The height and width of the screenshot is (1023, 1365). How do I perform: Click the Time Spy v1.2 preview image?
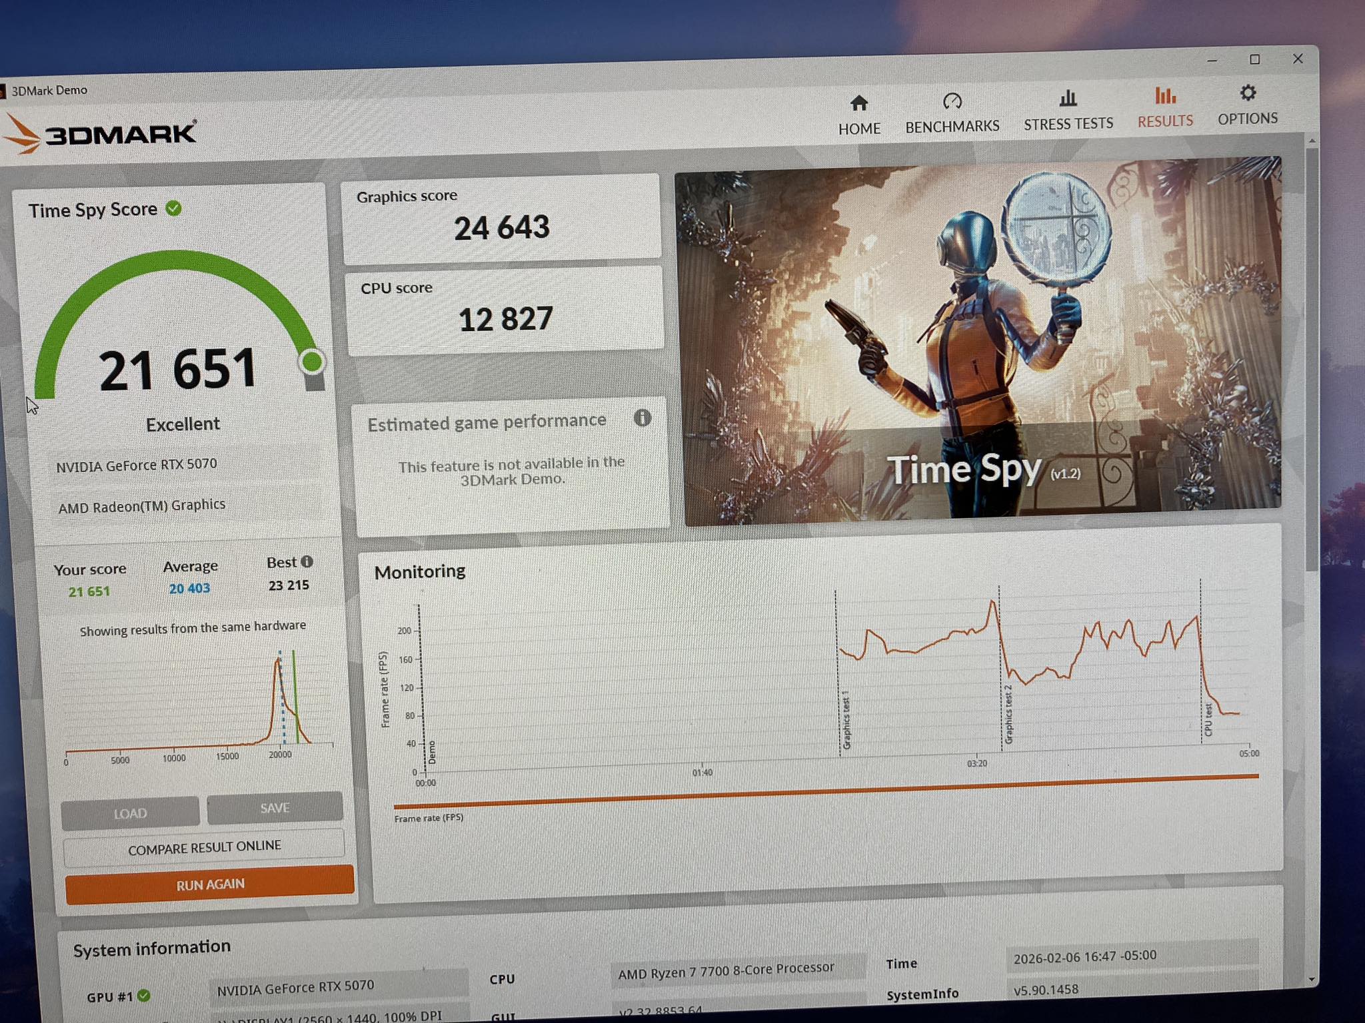(x=980, y=340)
